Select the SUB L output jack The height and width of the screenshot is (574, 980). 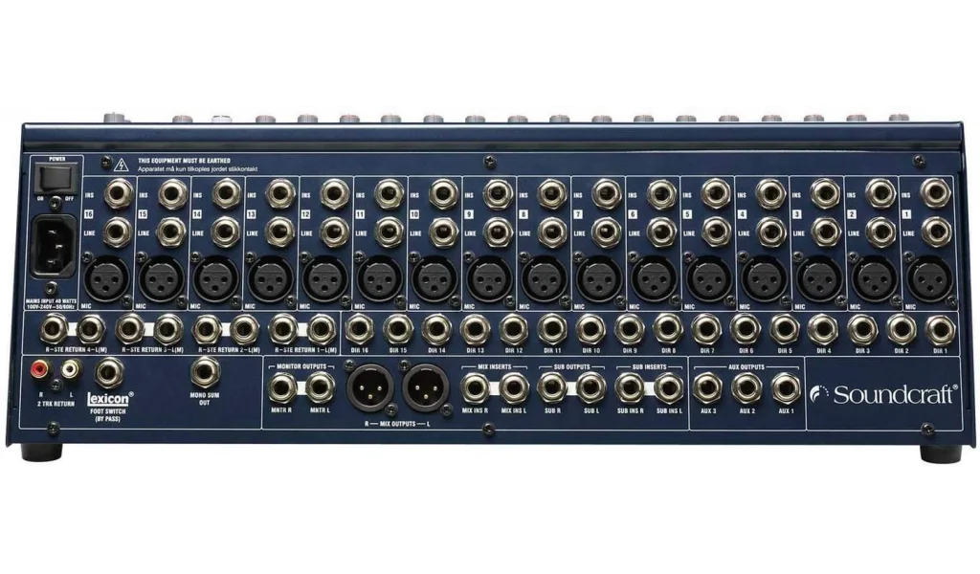click(x=590, y=387)
